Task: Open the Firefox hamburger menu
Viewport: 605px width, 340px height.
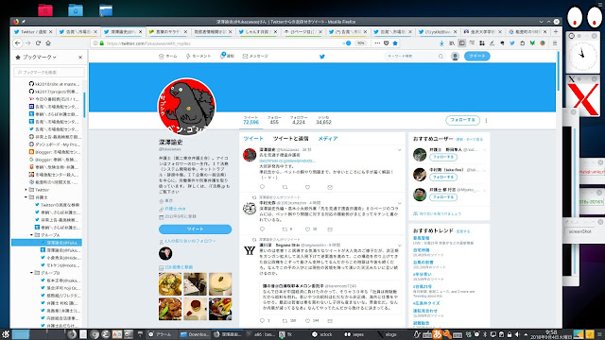Action: pos(555,43)
